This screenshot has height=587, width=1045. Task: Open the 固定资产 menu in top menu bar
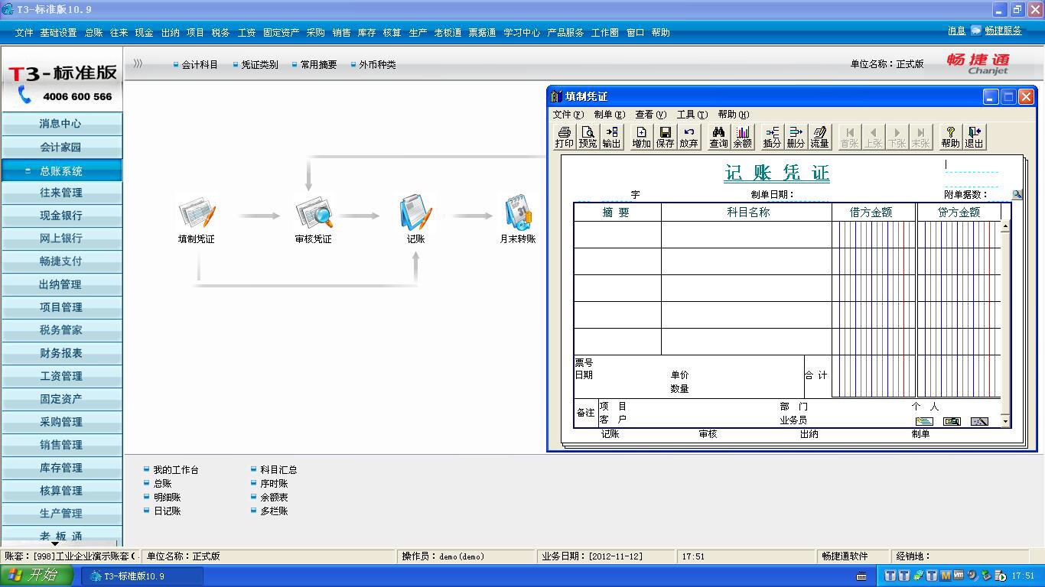point(281,33)
